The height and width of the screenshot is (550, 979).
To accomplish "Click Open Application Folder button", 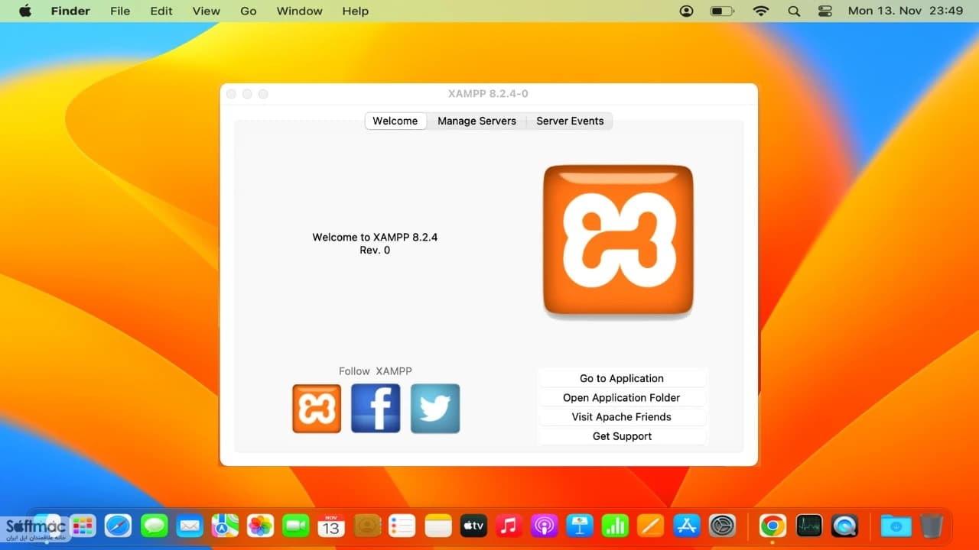I will pyautogui.click(x=622, y=397).
